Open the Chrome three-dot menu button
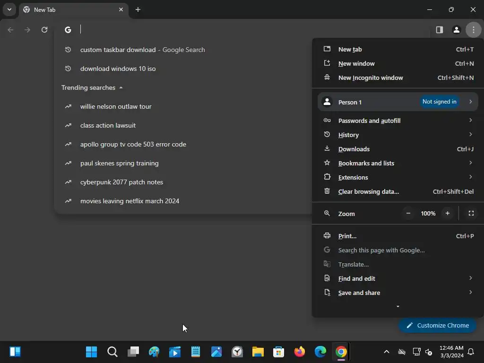Screen dimensions: 484x363 click(473, 30)
